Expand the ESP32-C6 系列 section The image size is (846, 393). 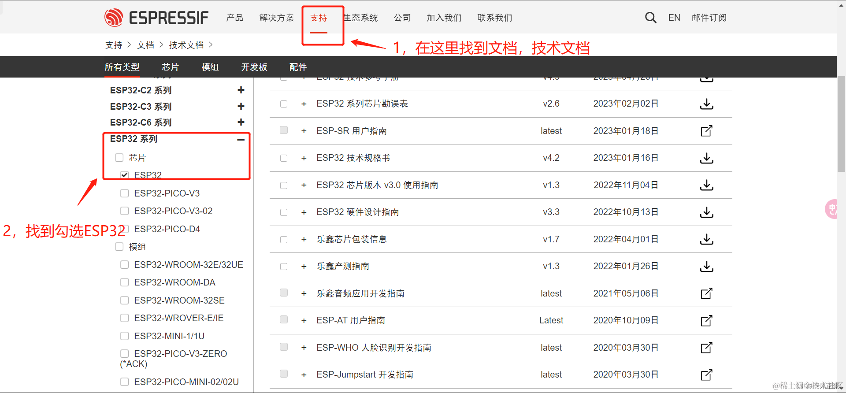pos(241,122)
